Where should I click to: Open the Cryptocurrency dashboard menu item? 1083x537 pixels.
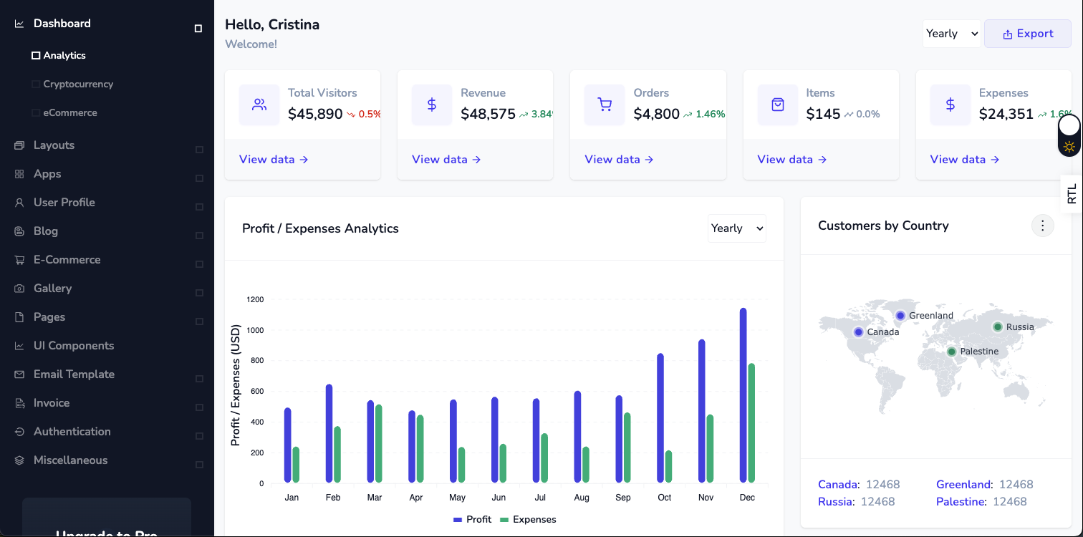(x=78, y=84)
